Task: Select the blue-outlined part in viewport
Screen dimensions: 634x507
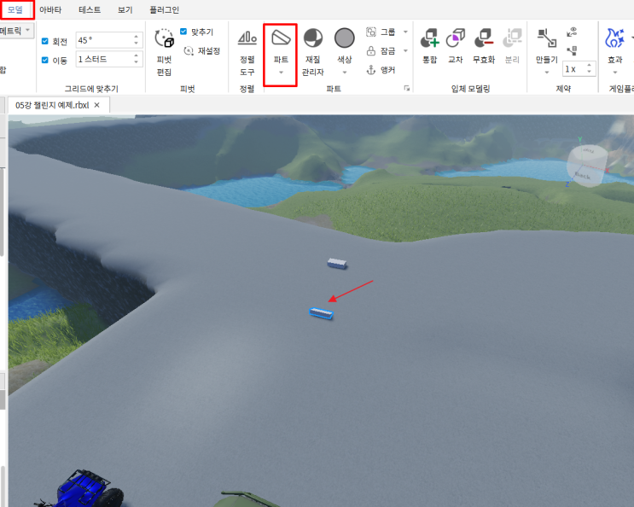Action: 321,313
